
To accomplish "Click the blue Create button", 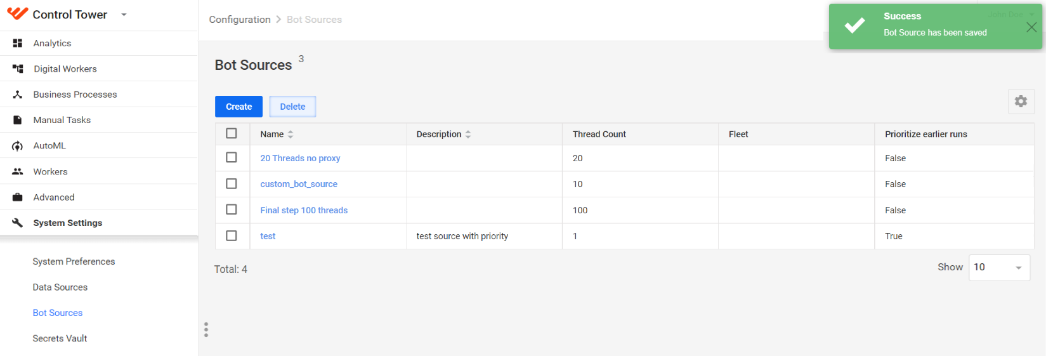I will click(239, 107).
